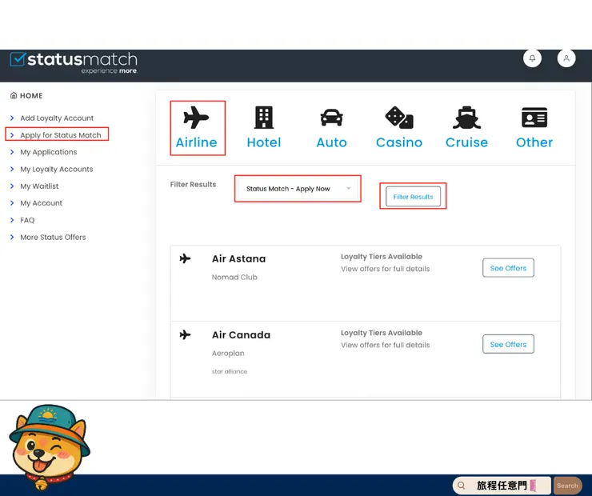This screenshot has height=496, width=592.
Task: Open Status Match - Apply Now dropdown
Action: [x=298, y=188]
